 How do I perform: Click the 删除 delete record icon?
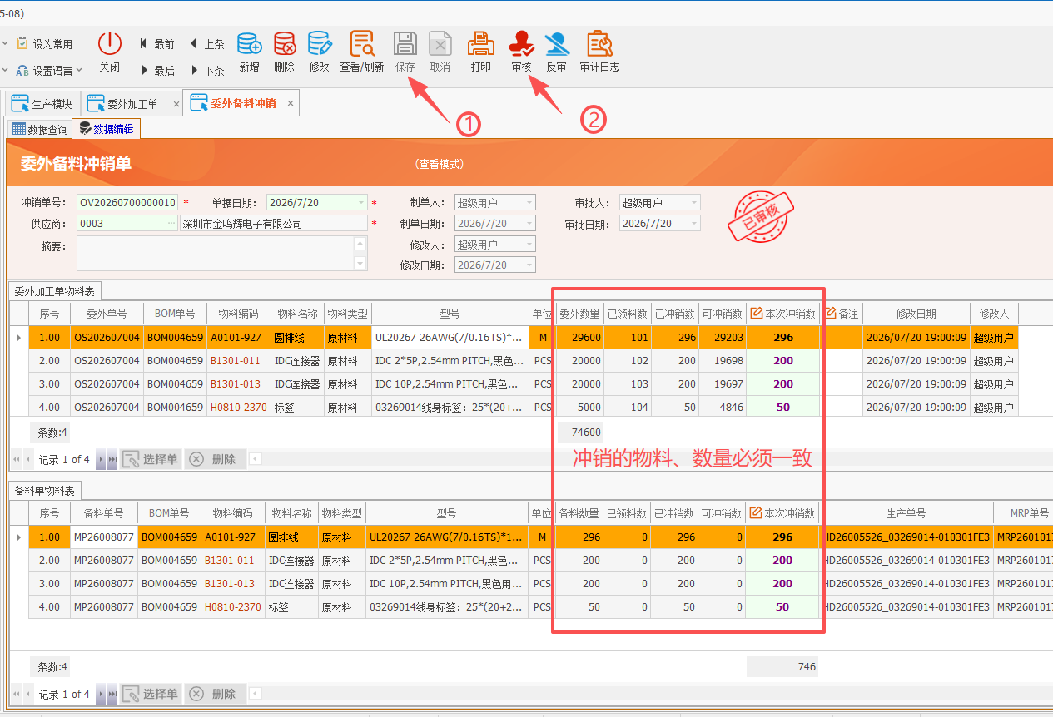284,44
